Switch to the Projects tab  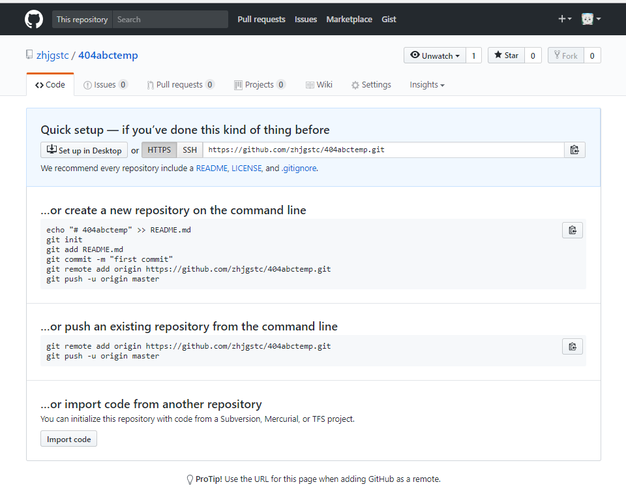(260, 85)
